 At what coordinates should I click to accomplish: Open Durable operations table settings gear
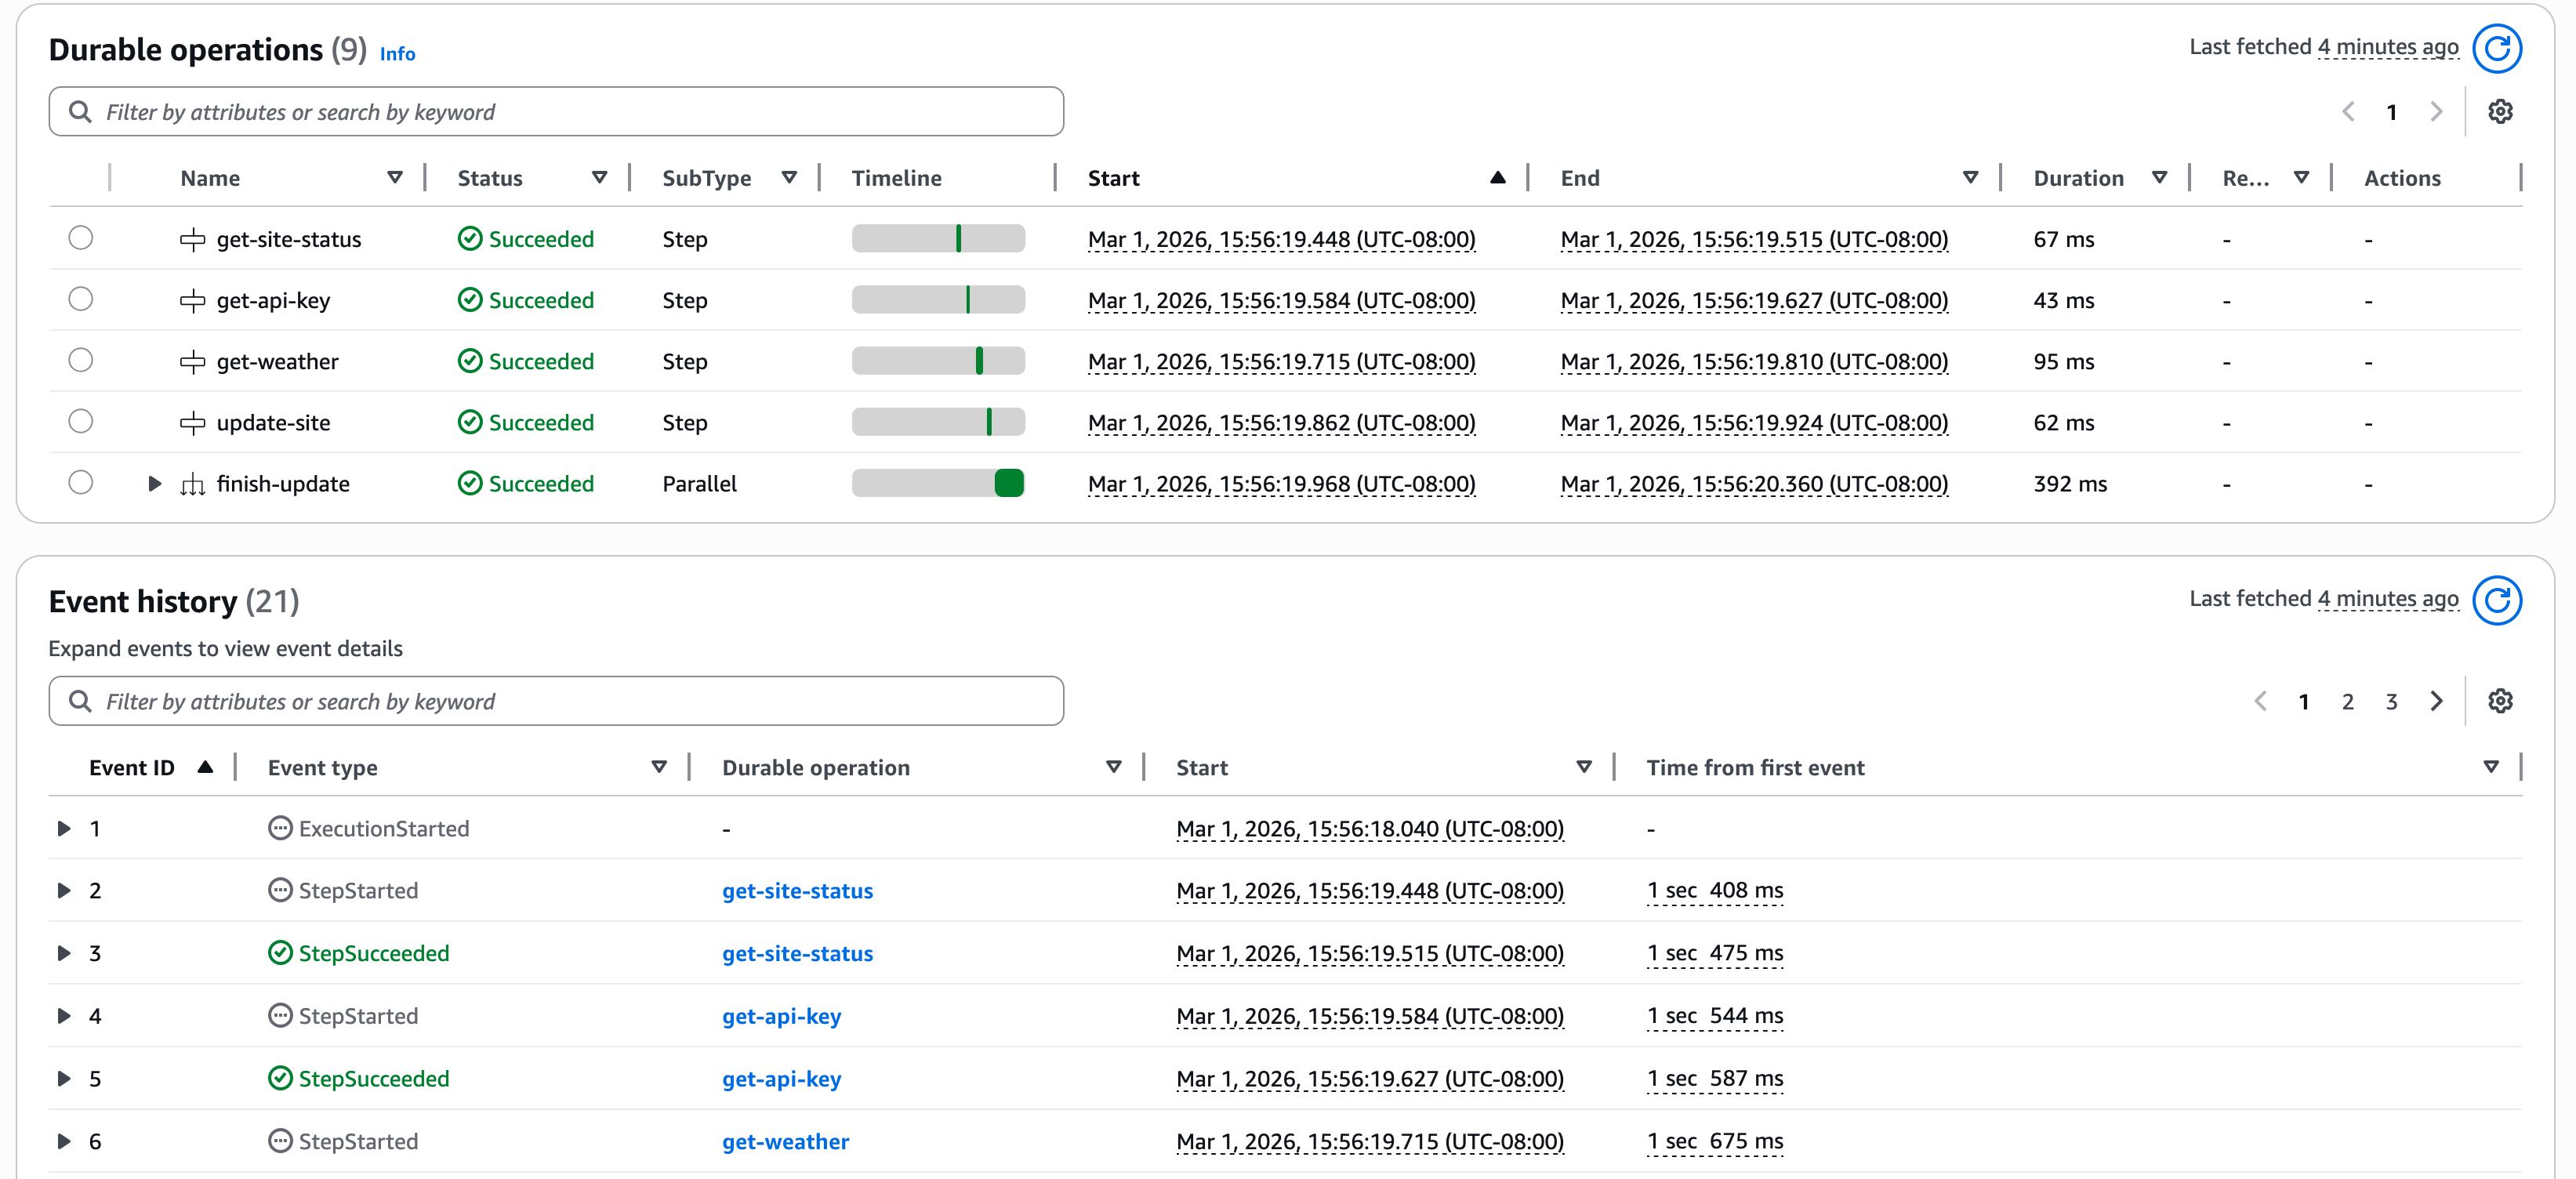click(x=2501, y=111)
